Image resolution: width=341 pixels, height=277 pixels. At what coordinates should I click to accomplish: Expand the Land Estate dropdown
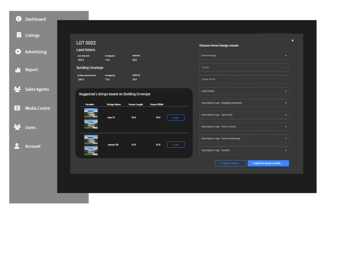[244, 91]
